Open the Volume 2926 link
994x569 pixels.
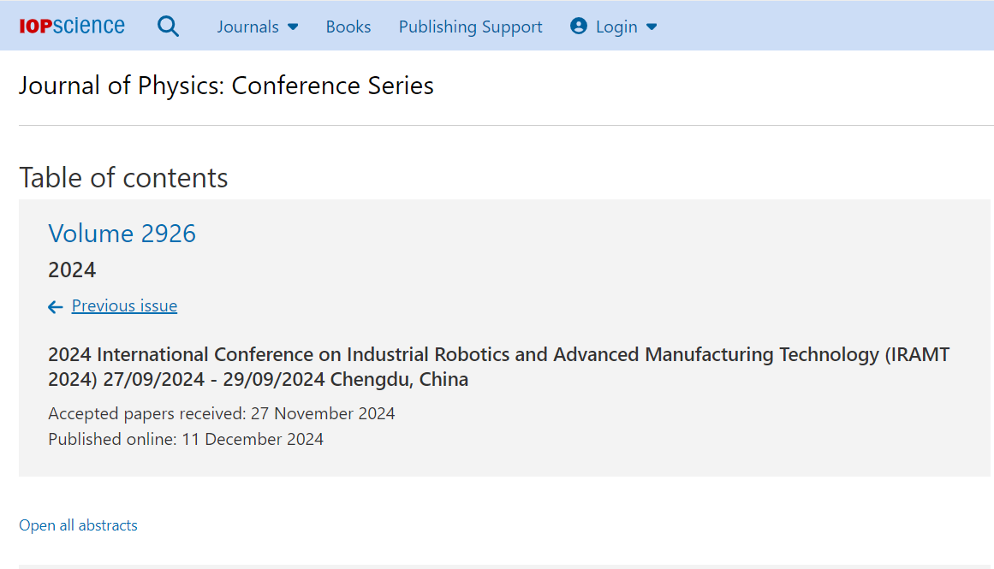point(122,234)
